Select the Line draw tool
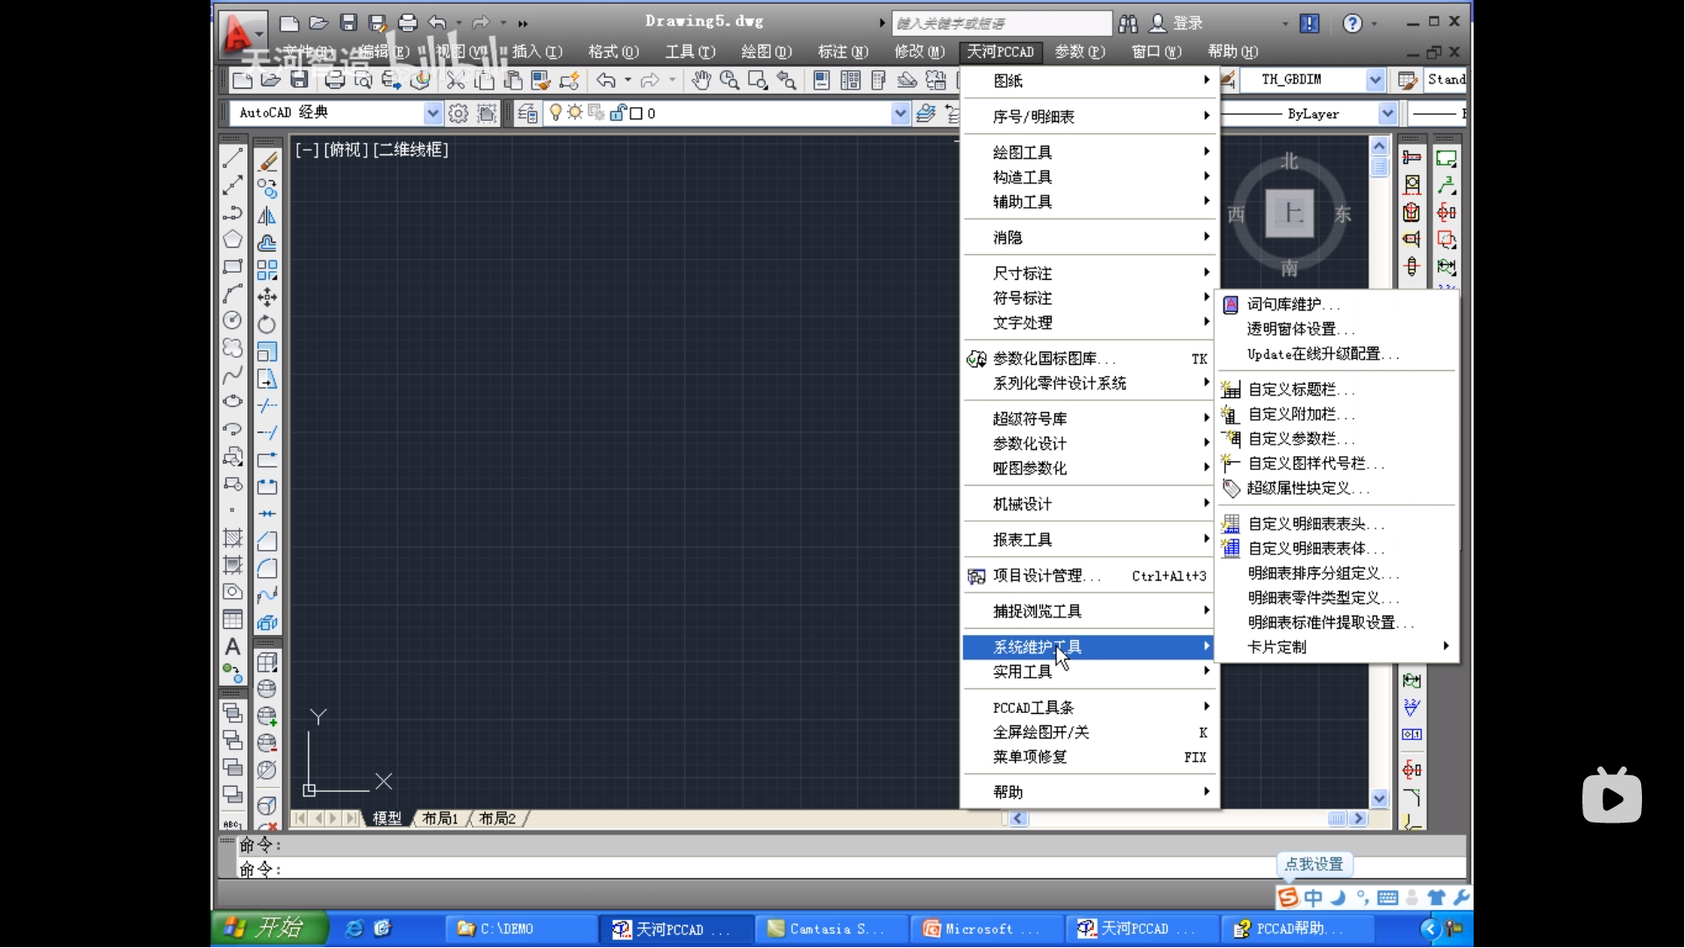This screenshot has height=948, width=1685. click(x=232, y=159)
